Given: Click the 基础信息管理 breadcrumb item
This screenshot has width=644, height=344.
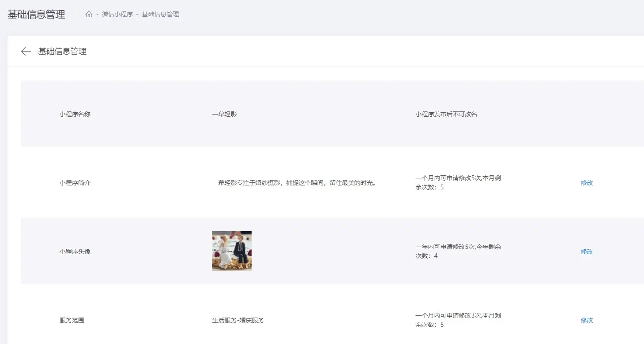Looking at the screenshot, I should (160, 14).
